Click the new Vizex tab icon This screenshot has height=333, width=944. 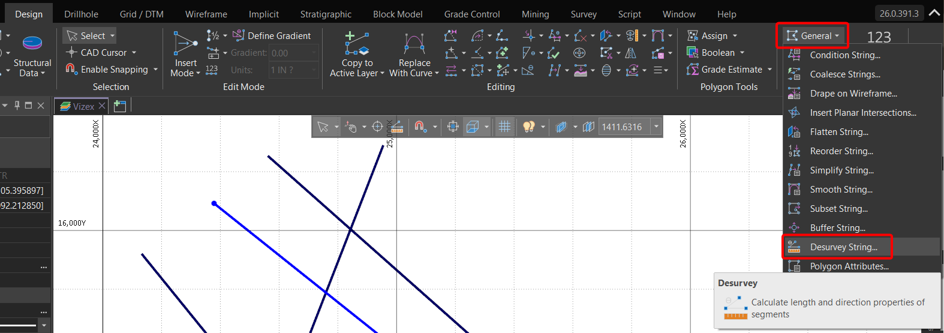pos(120,106)
